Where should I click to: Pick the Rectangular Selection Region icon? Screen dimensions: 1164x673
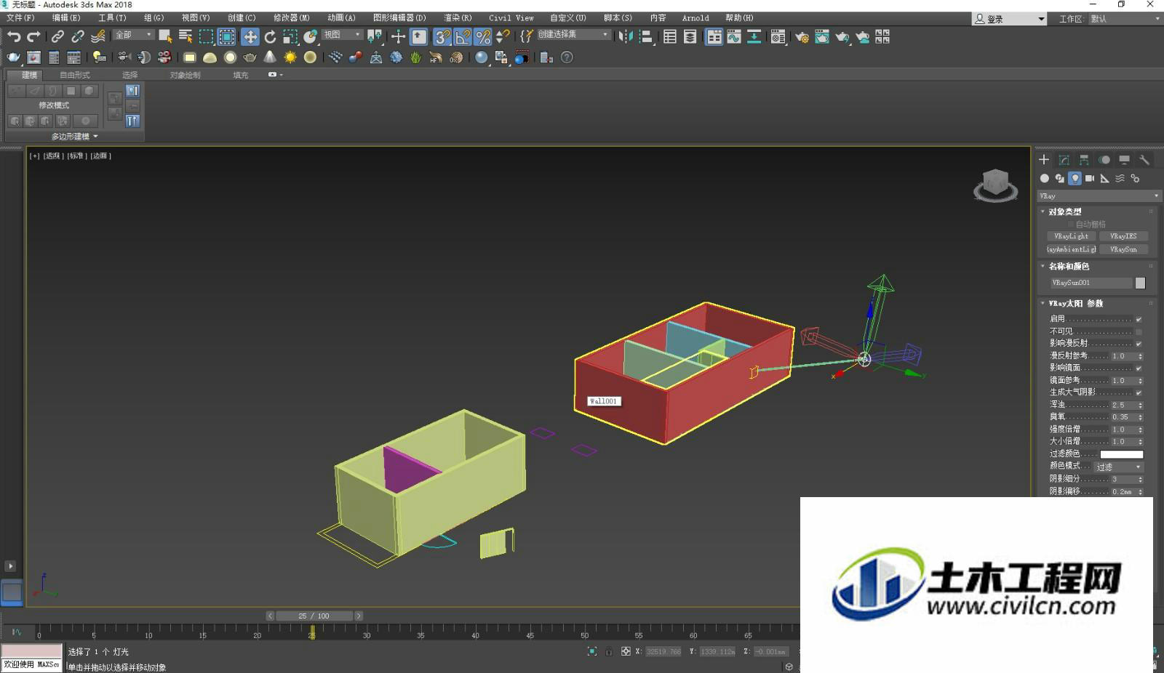(207, 36)
